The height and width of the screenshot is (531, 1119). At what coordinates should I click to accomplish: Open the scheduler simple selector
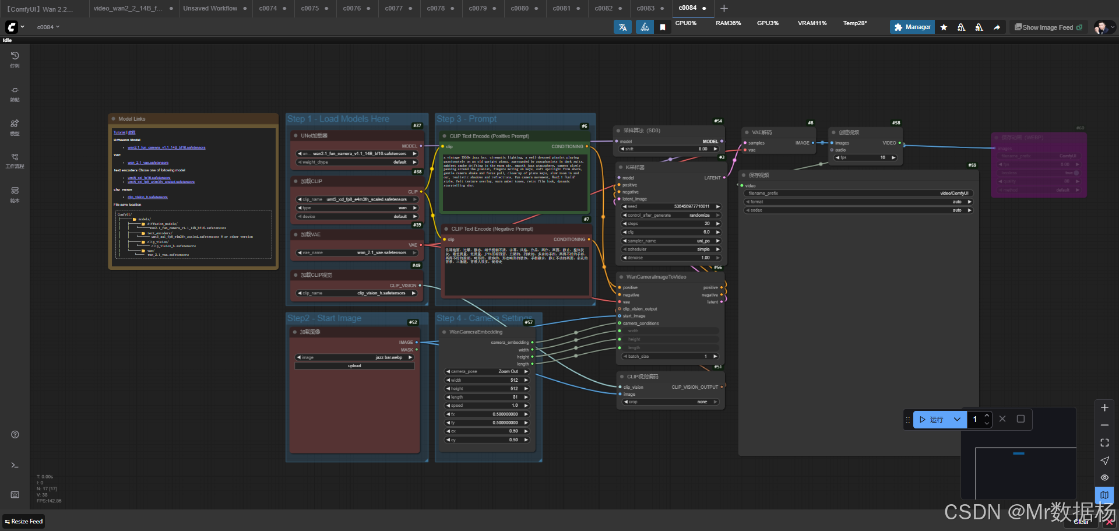[671, 249]
